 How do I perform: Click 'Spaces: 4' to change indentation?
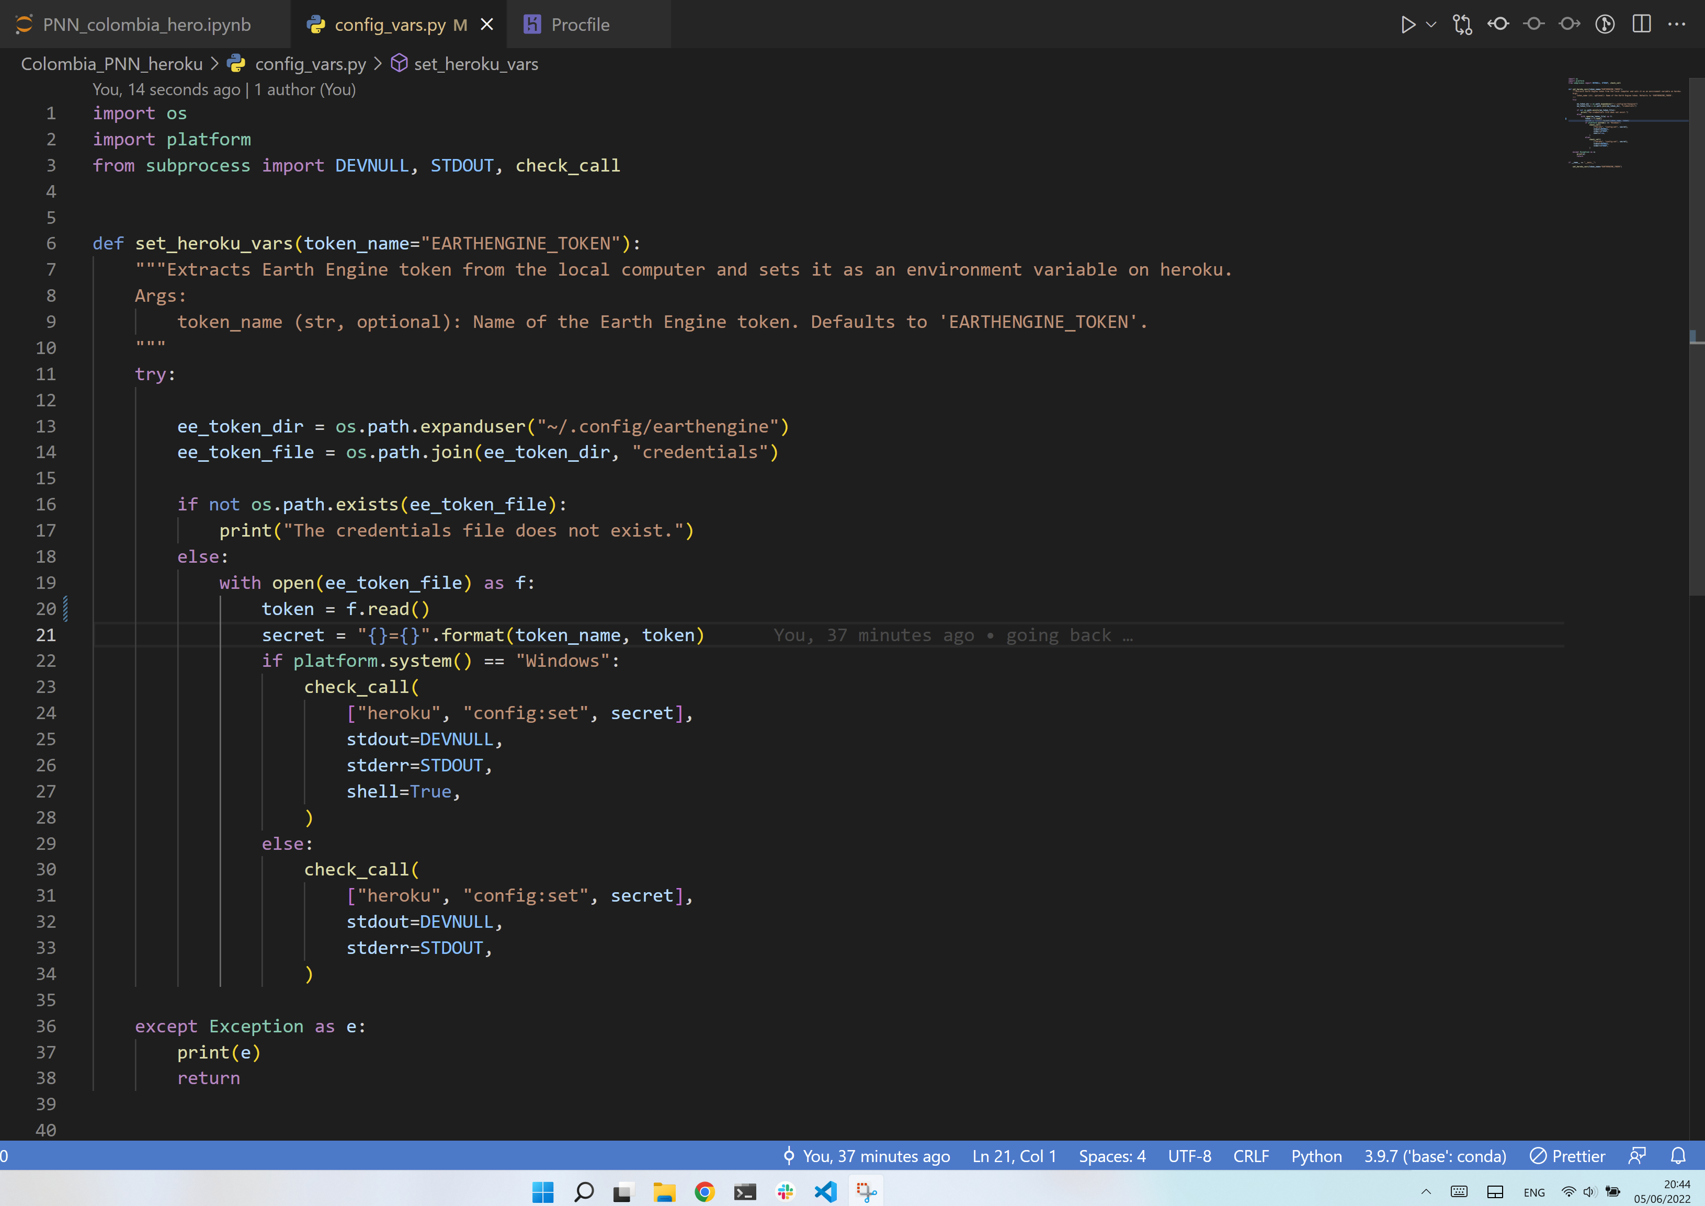[x=1112, y=1155]
